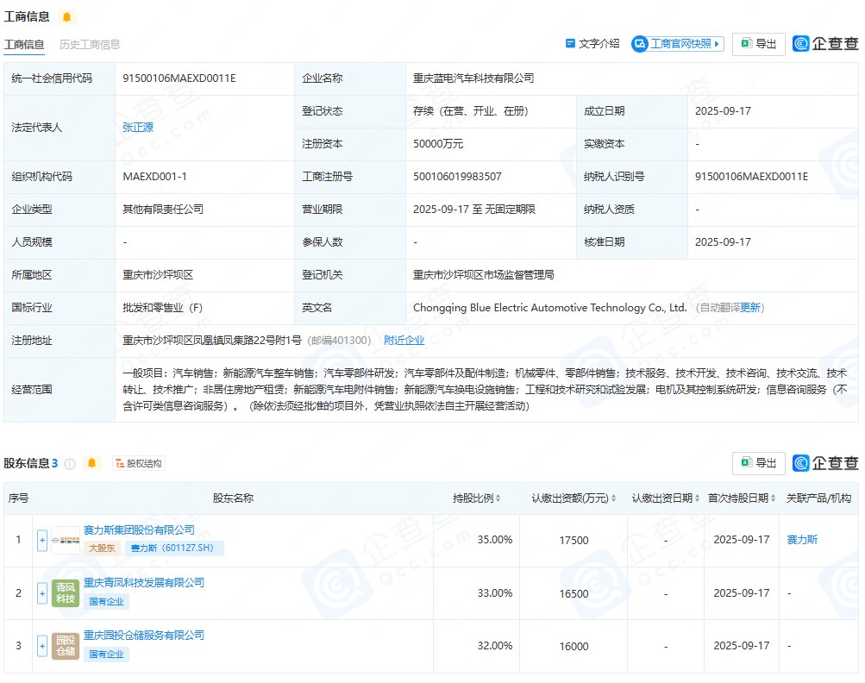Viewport: 865px width, 683px height.
Task: Click the 赛力斯集团 company logo thumbnail
Action: pyautogui.click(x=65, y=540)
